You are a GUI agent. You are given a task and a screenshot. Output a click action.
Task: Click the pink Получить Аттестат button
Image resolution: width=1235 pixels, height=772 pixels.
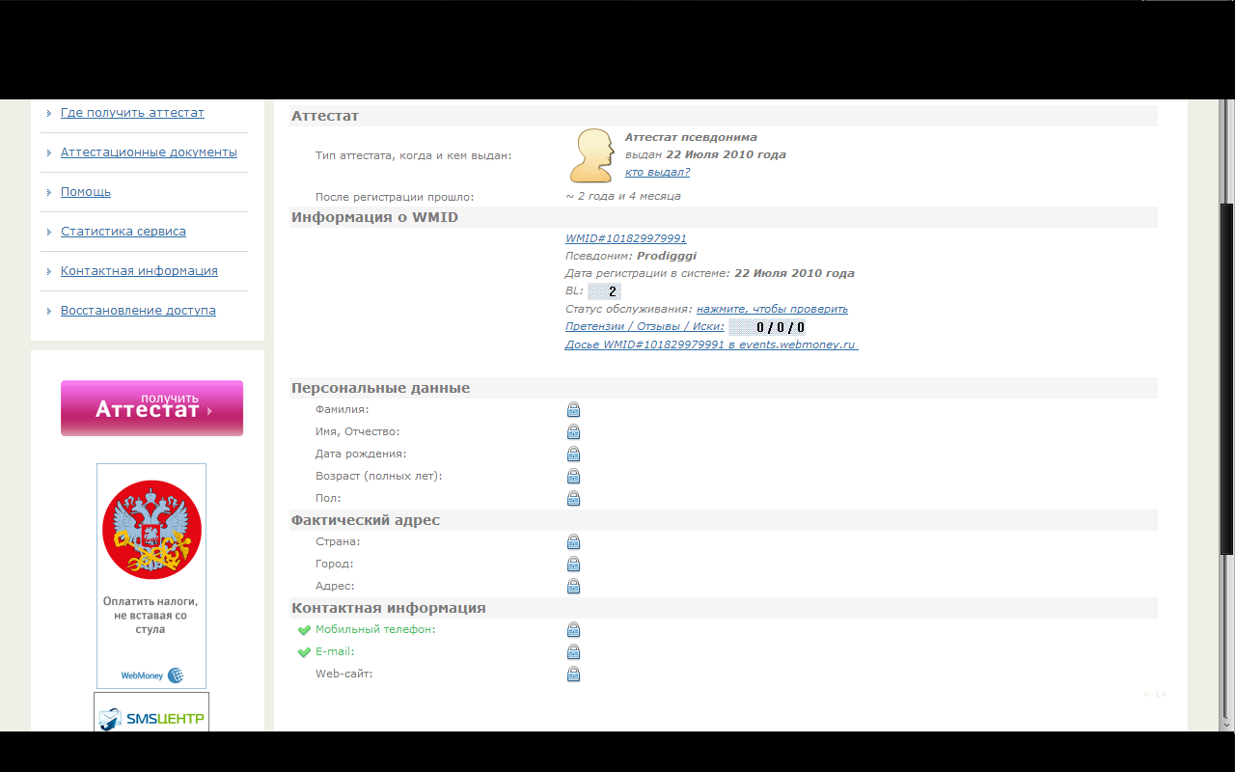(x=151, y=408)
